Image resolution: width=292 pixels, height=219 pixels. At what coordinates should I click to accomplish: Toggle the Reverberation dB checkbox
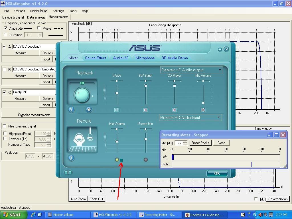[x=256, y=199]
